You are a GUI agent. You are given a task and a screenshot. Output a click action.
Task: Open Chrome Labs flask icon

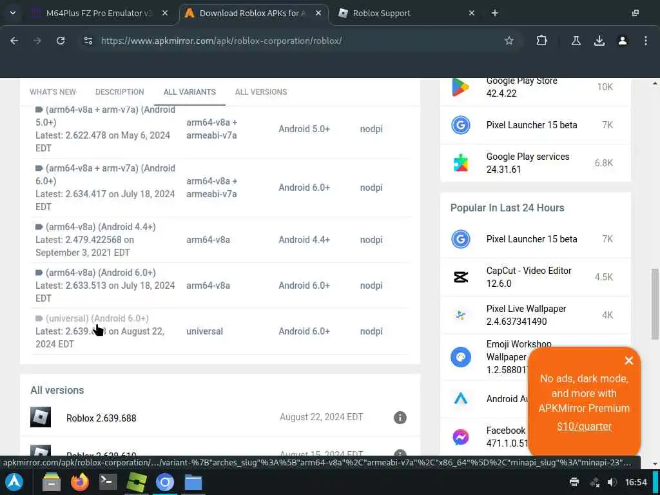point(576,41)
